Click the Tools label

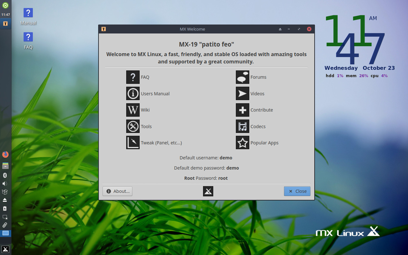click(x=146, y=127)
